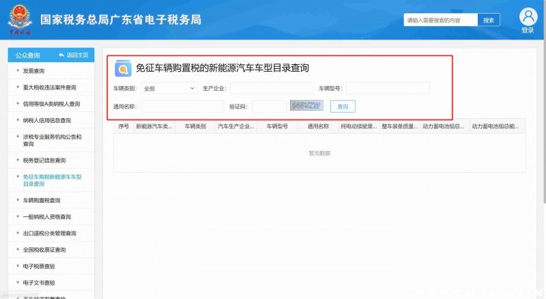Click the blue magnifier query page icon

click(123, 68)
